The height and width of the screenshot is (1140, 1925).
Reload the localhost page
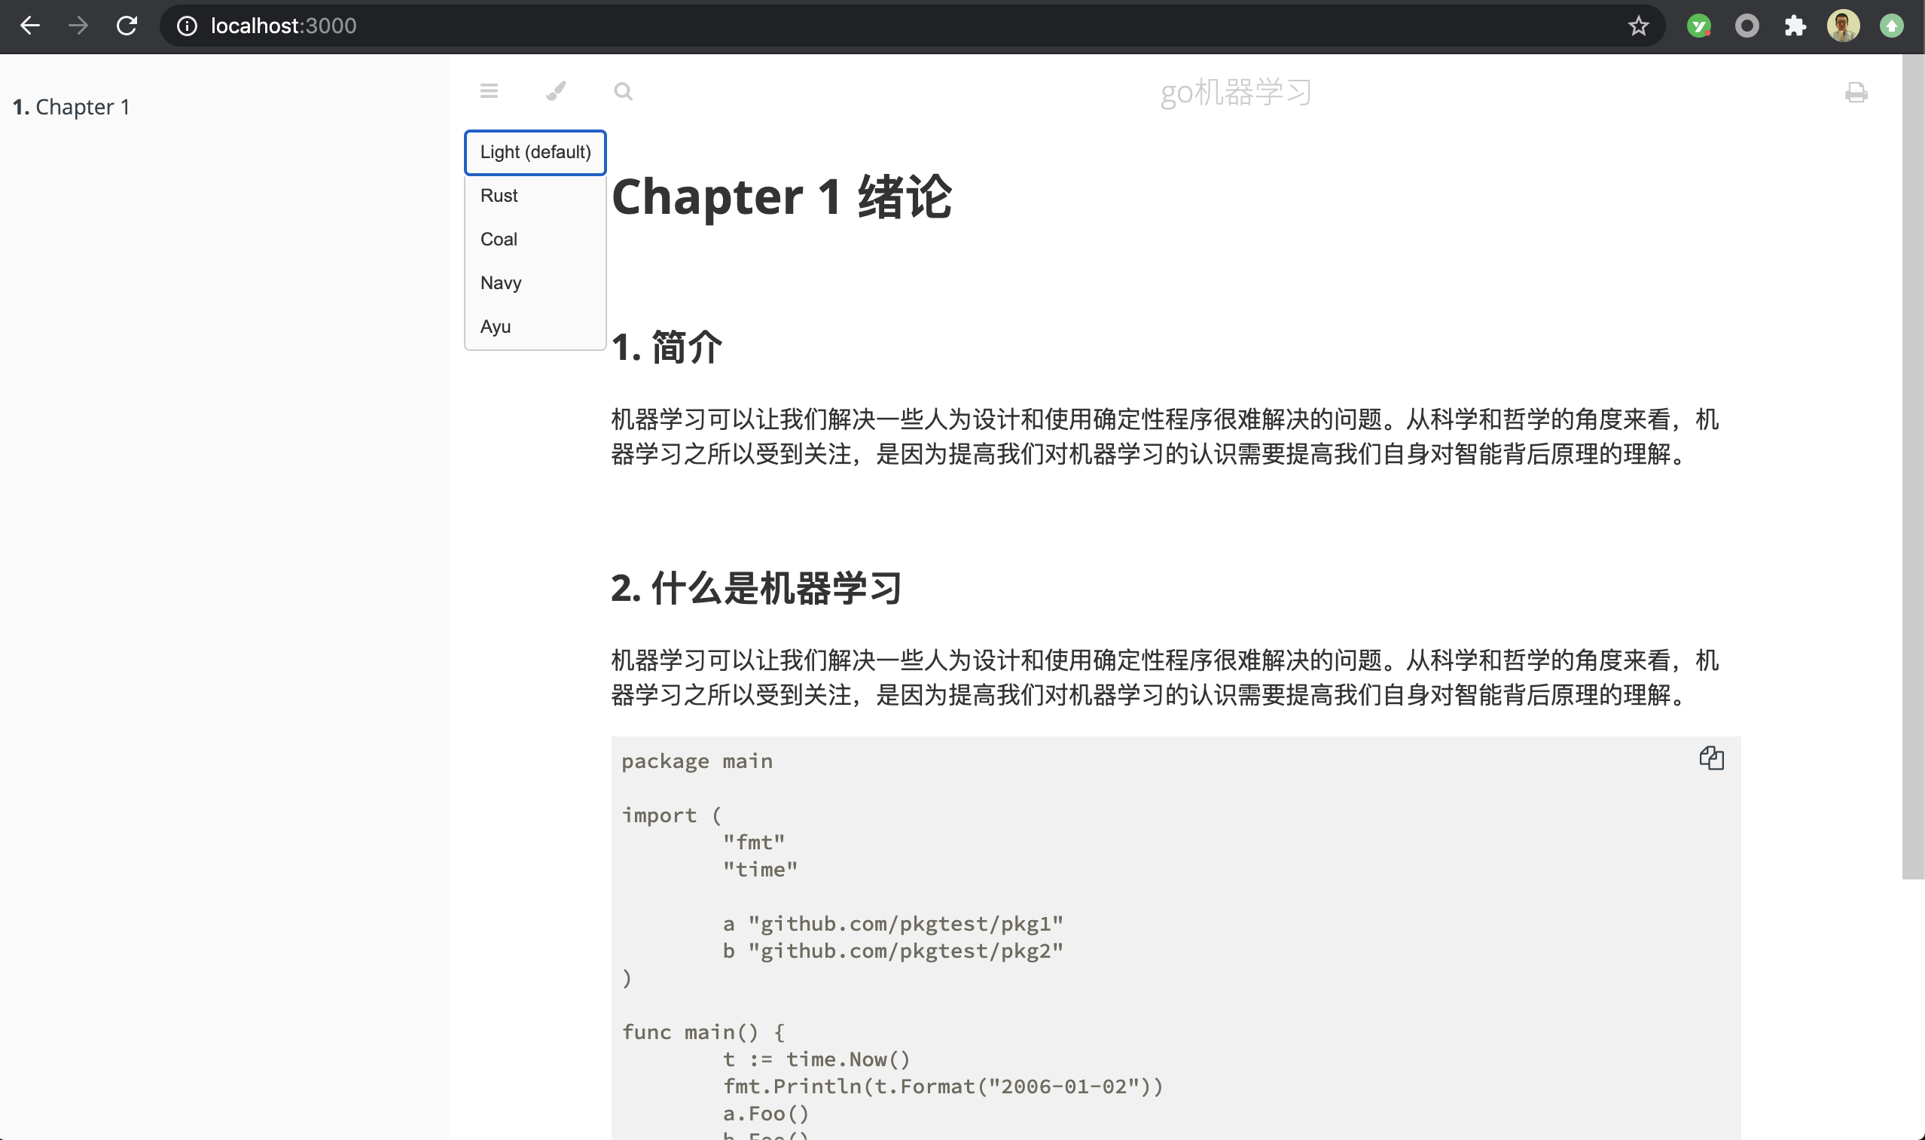(x=127, y=26)
